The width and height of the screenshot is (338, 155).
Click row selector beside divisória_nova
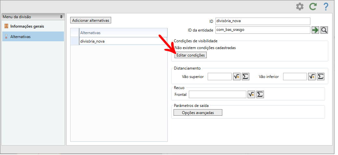pos(74,41)
